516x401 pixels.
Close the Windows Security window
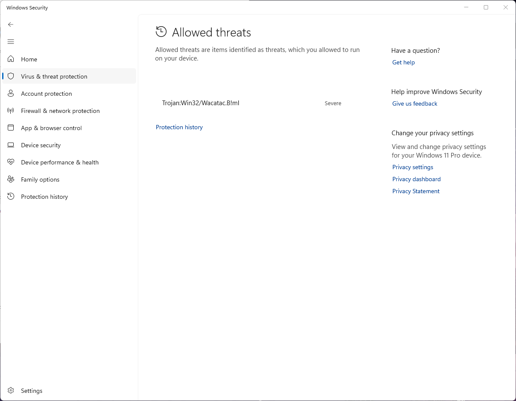506,7
